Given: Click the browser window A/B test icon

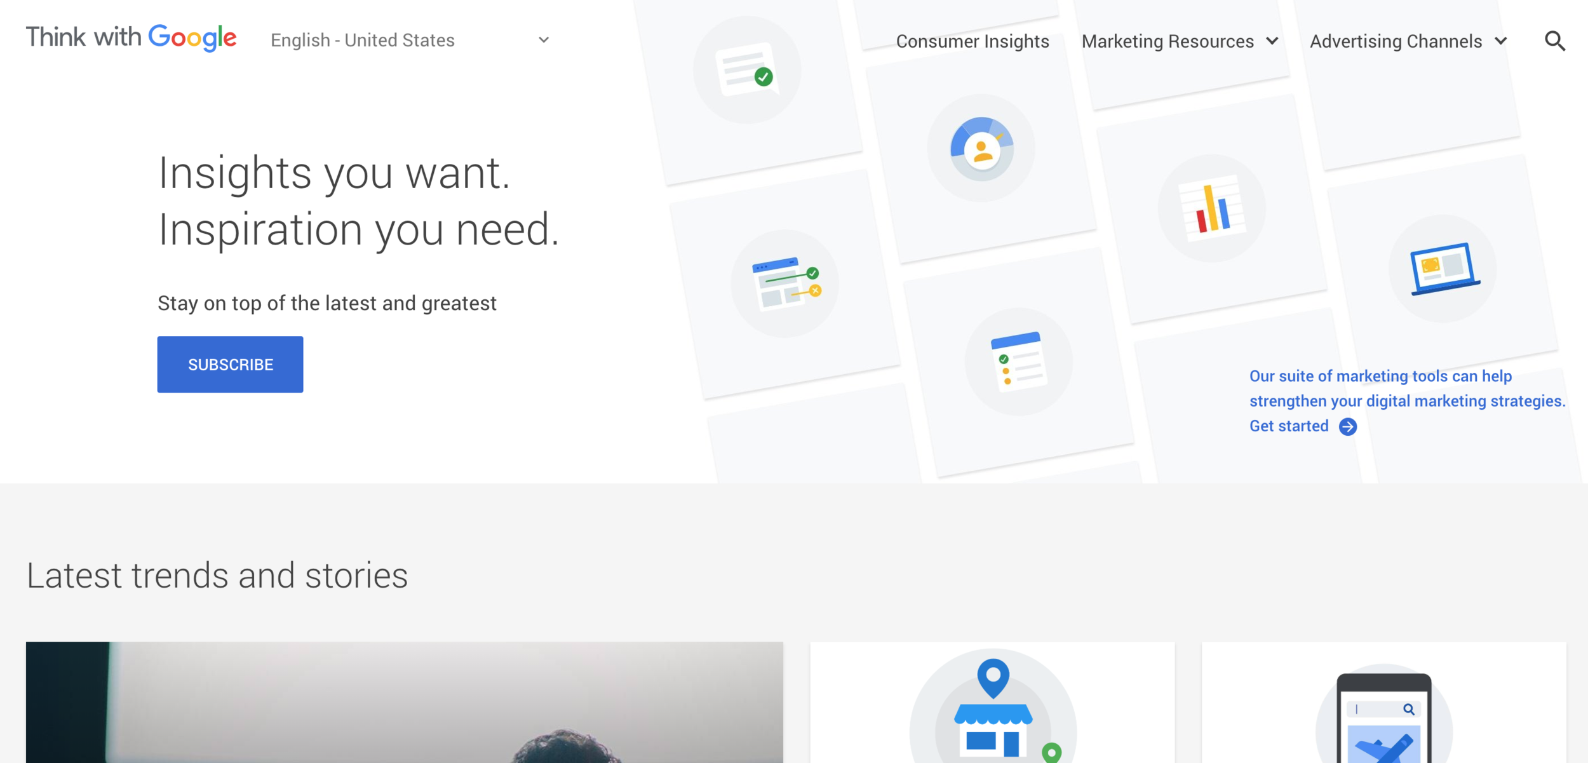Looking at the screenshot, I should tap(785, 283).
